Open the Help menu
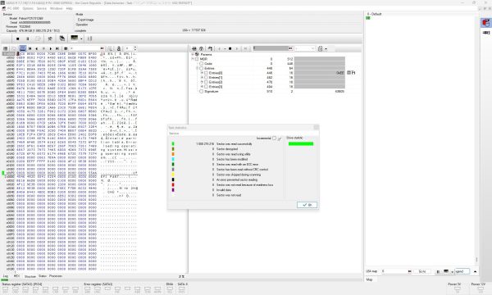492x295 pixels. [x=70, y=8]
